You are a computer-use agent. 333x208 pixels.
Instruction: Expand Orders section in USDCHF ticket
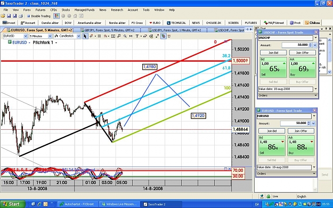288,95
